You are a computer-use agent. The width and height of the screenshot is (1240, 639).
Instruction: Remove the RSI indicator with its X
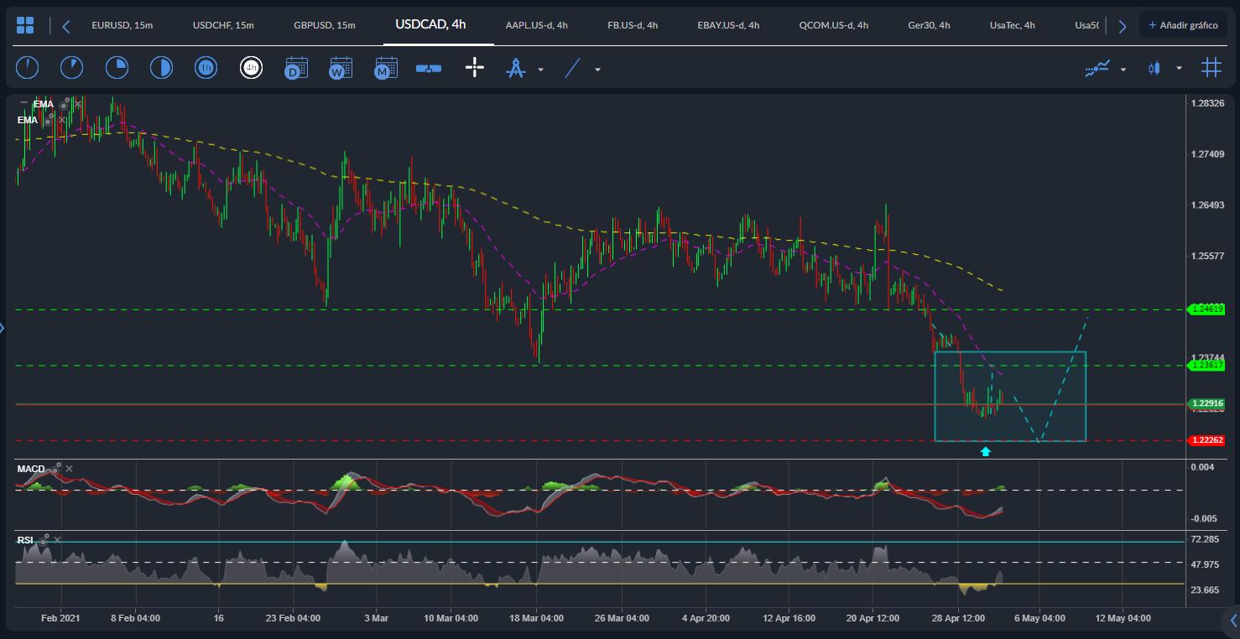tap(56, 540)
